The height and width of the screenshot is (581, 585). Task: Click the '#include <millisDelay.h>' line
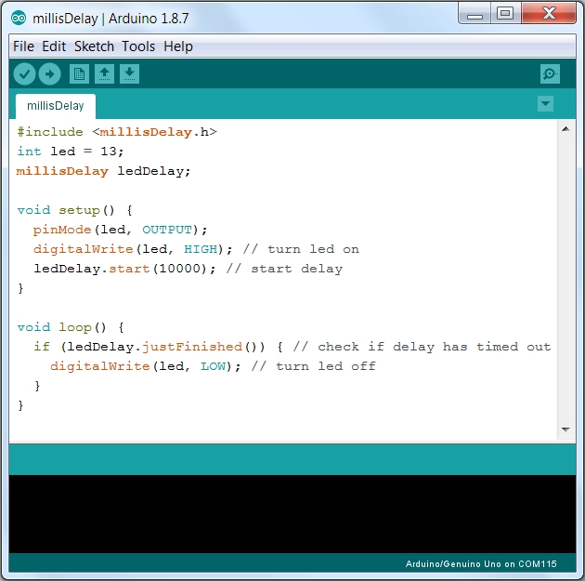[117, 132]
